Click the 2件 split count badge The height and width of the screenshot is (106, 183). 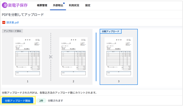[41, 101]
